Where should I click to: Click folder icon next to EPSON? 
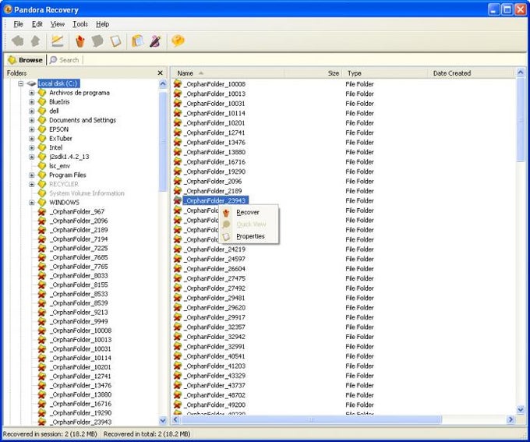coord(42,129)
